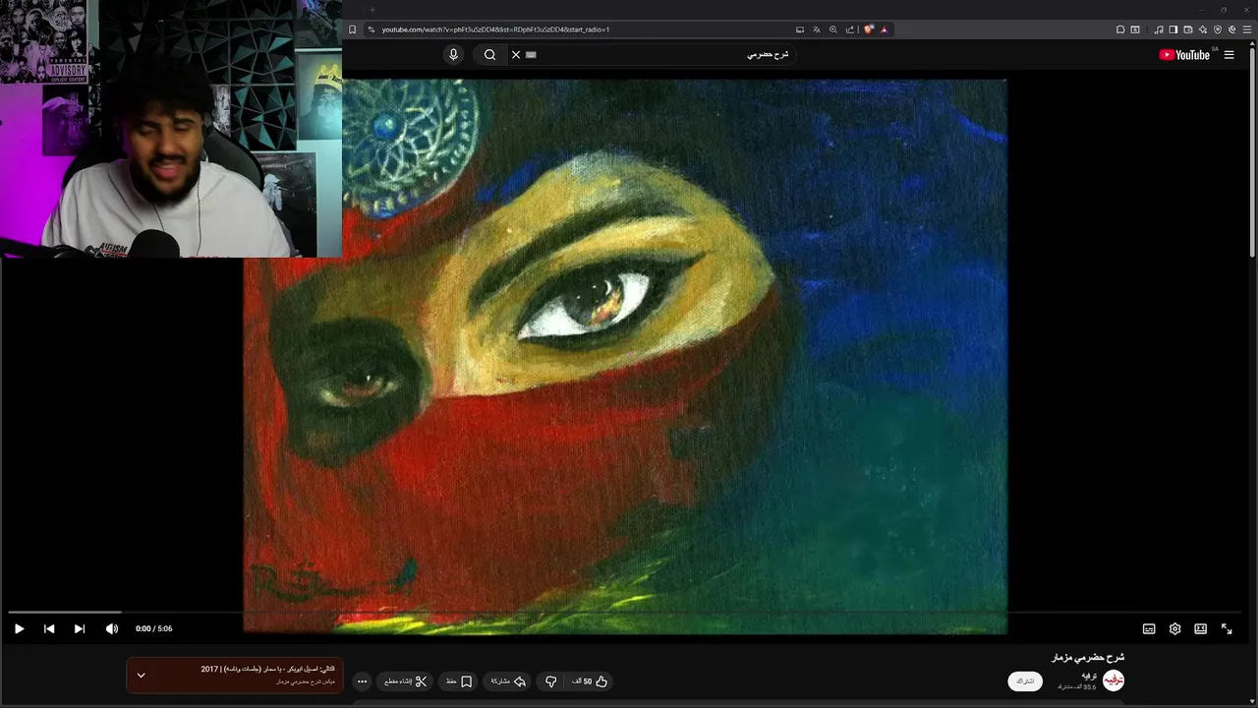1258x708 pixels.
Task: Open Brave Shields lion icon
Action: coord(869,29)
